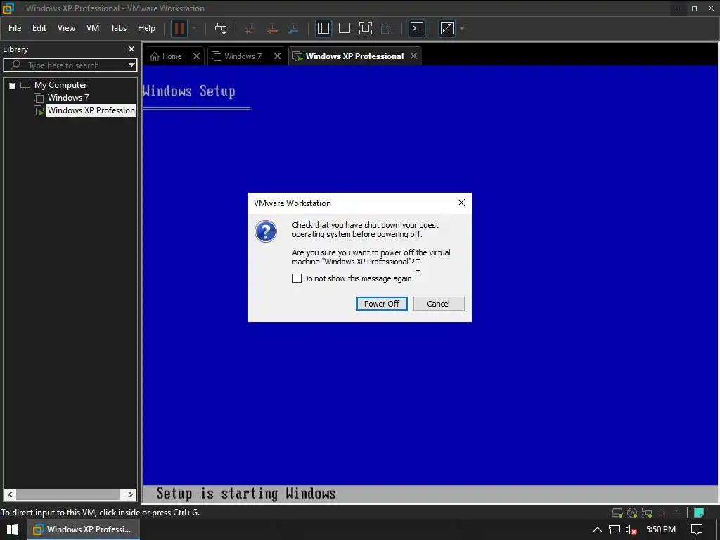Open the View menu

point(66,28)
